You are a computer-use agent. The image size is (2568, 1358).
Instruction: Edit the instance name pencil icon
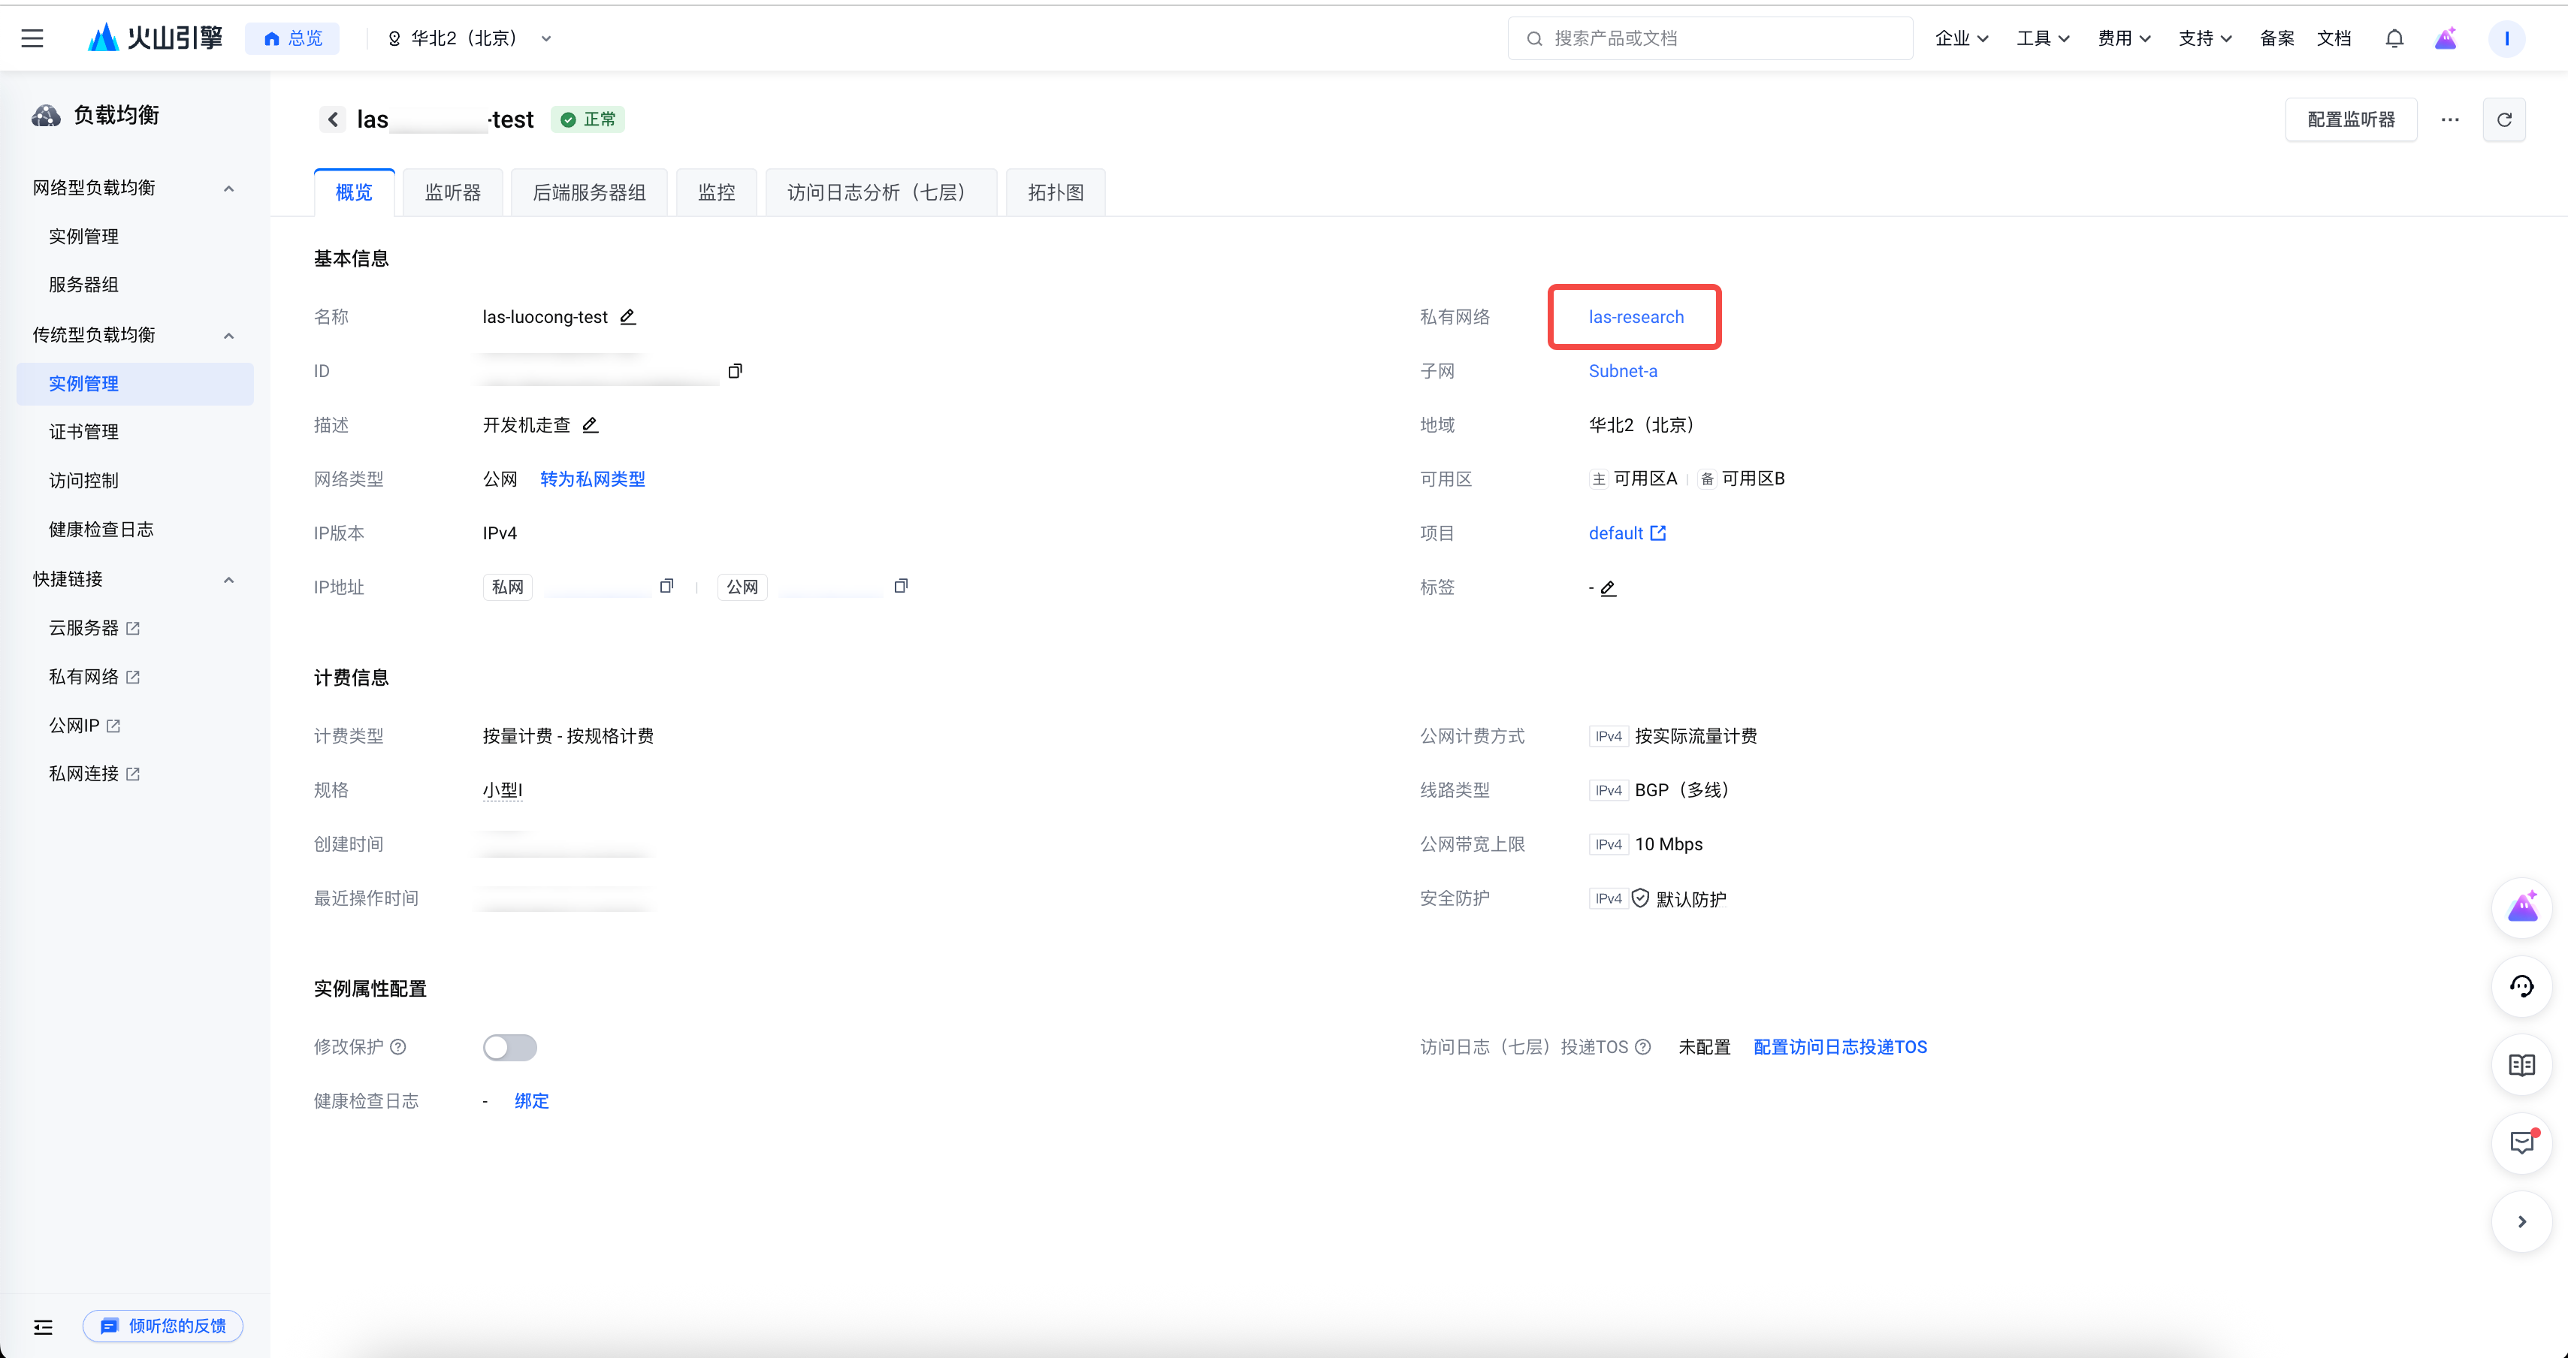[627, 317]
